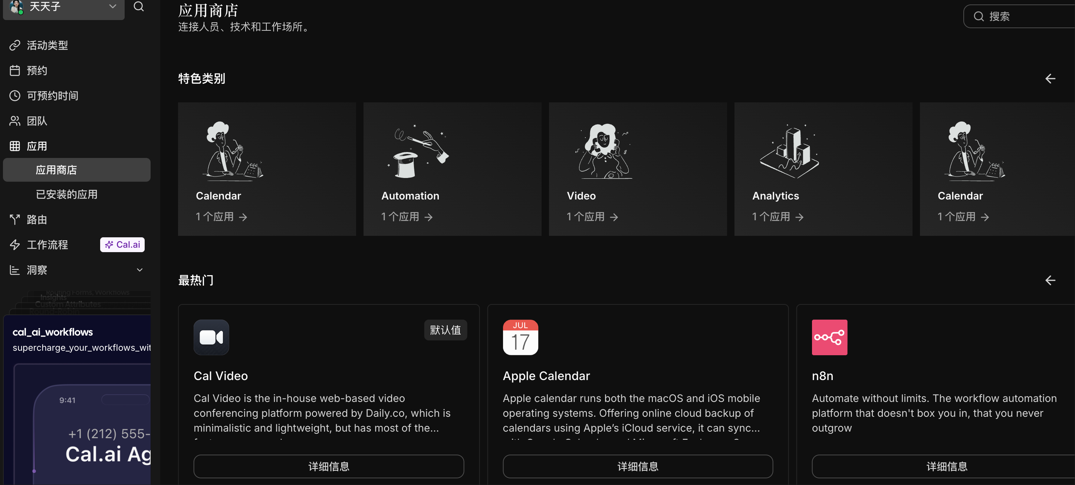Image resolution: width=1075 pixels, height=485 pixels.
Task: Open the Video category card
Action: [638, 169]
